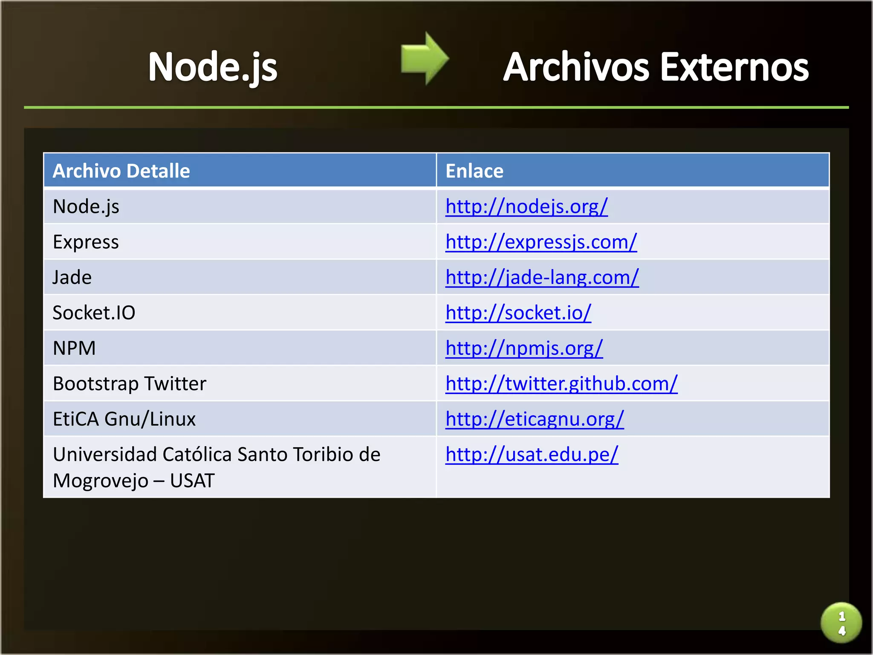The height and width of the screenshot is (655, 873).
Task: Follow the http://jade-lang.com/ hyperlink
Action: 542,277
